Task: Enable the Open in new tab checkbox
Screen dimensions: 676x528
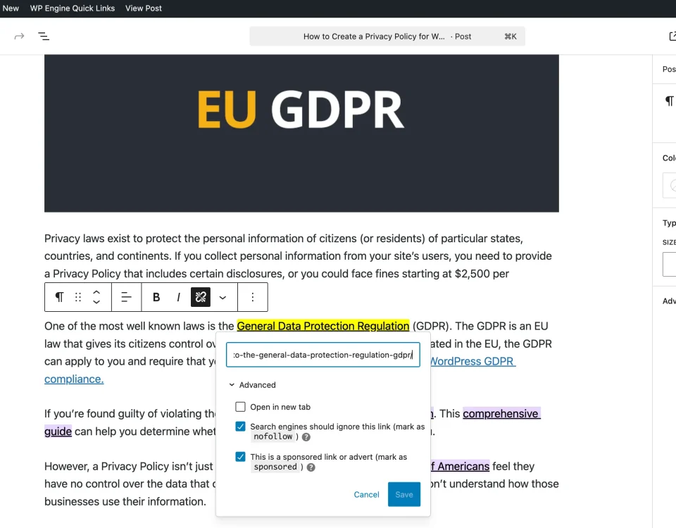Action: point(241,407)
